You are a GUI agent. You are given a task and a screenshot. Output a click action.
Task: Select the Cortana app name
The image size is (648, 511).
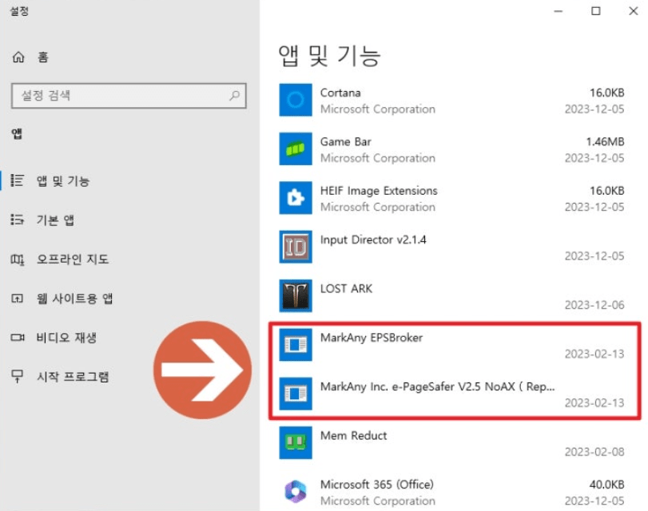point(340,93)
